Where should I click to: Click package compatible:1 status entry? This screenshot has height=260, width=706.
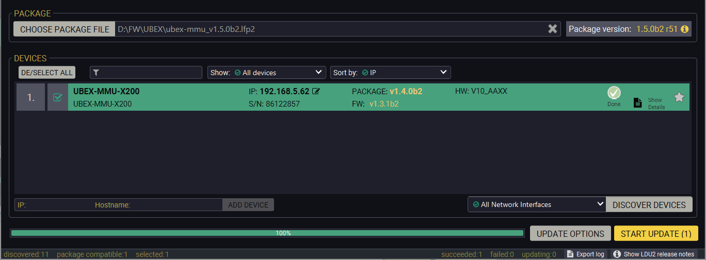point(92,254)
